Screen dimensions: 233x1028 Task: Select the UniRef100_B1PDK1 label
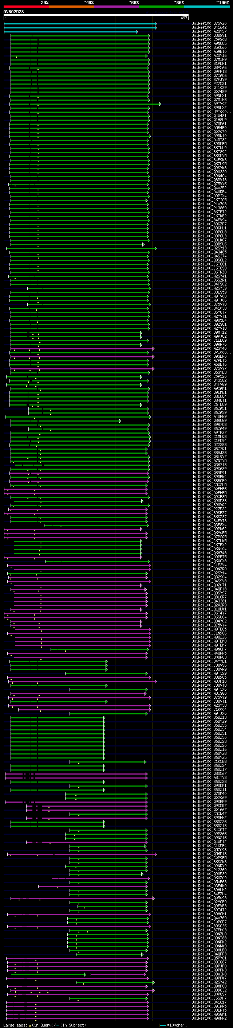pyautogui.click(x=209, y=63)
